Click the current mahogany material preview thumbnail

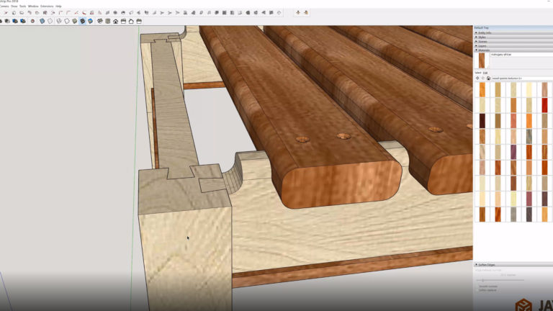click(482, 60)
